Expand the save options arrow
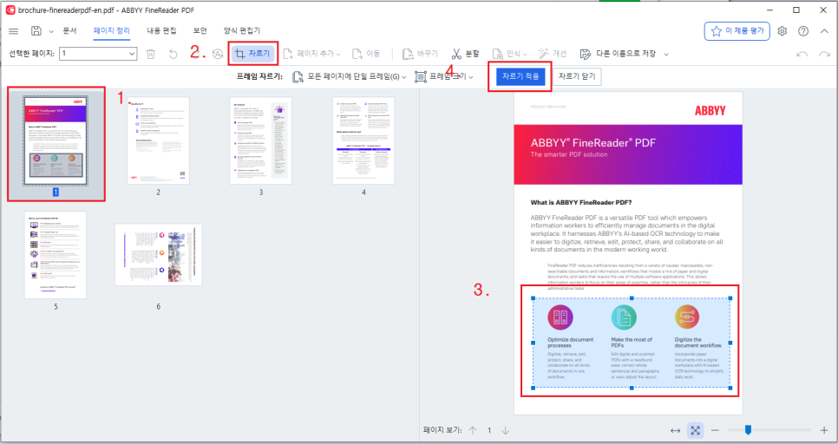838x444 pixels. click(51, 31)
